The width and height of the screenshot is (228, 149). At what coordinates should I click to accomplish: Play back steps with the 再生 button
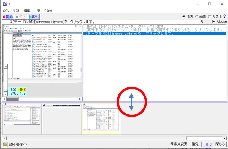[x=34, y=17]
